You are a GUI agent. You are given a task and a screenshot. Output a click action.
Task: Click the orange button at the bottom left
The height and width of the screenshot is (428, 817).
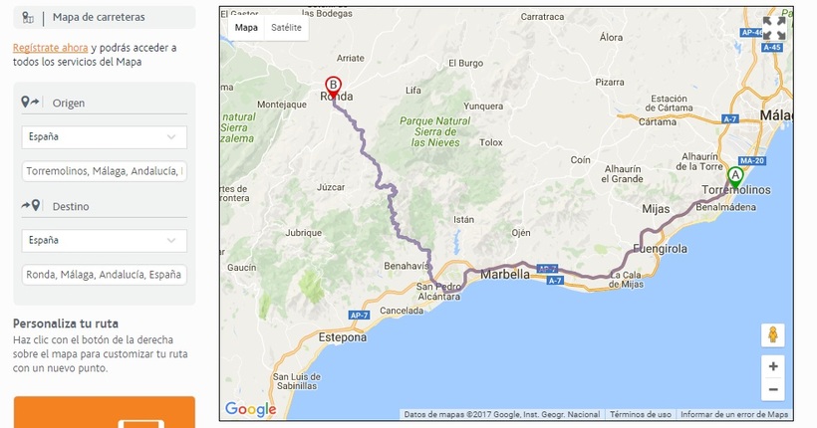tap(105, 412)
